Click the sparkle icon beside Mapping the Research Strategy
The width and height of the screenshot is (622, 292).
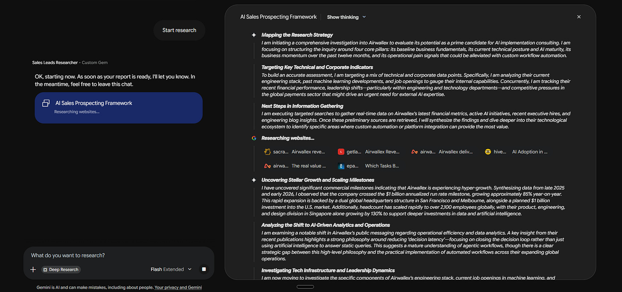(x=254, y=35)
